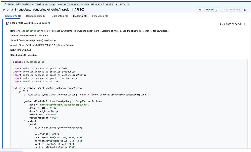The height and width of the screenshot is (152, 251).
Task: Switch to the Duplicates (0) tab
Action: point(59,16)
